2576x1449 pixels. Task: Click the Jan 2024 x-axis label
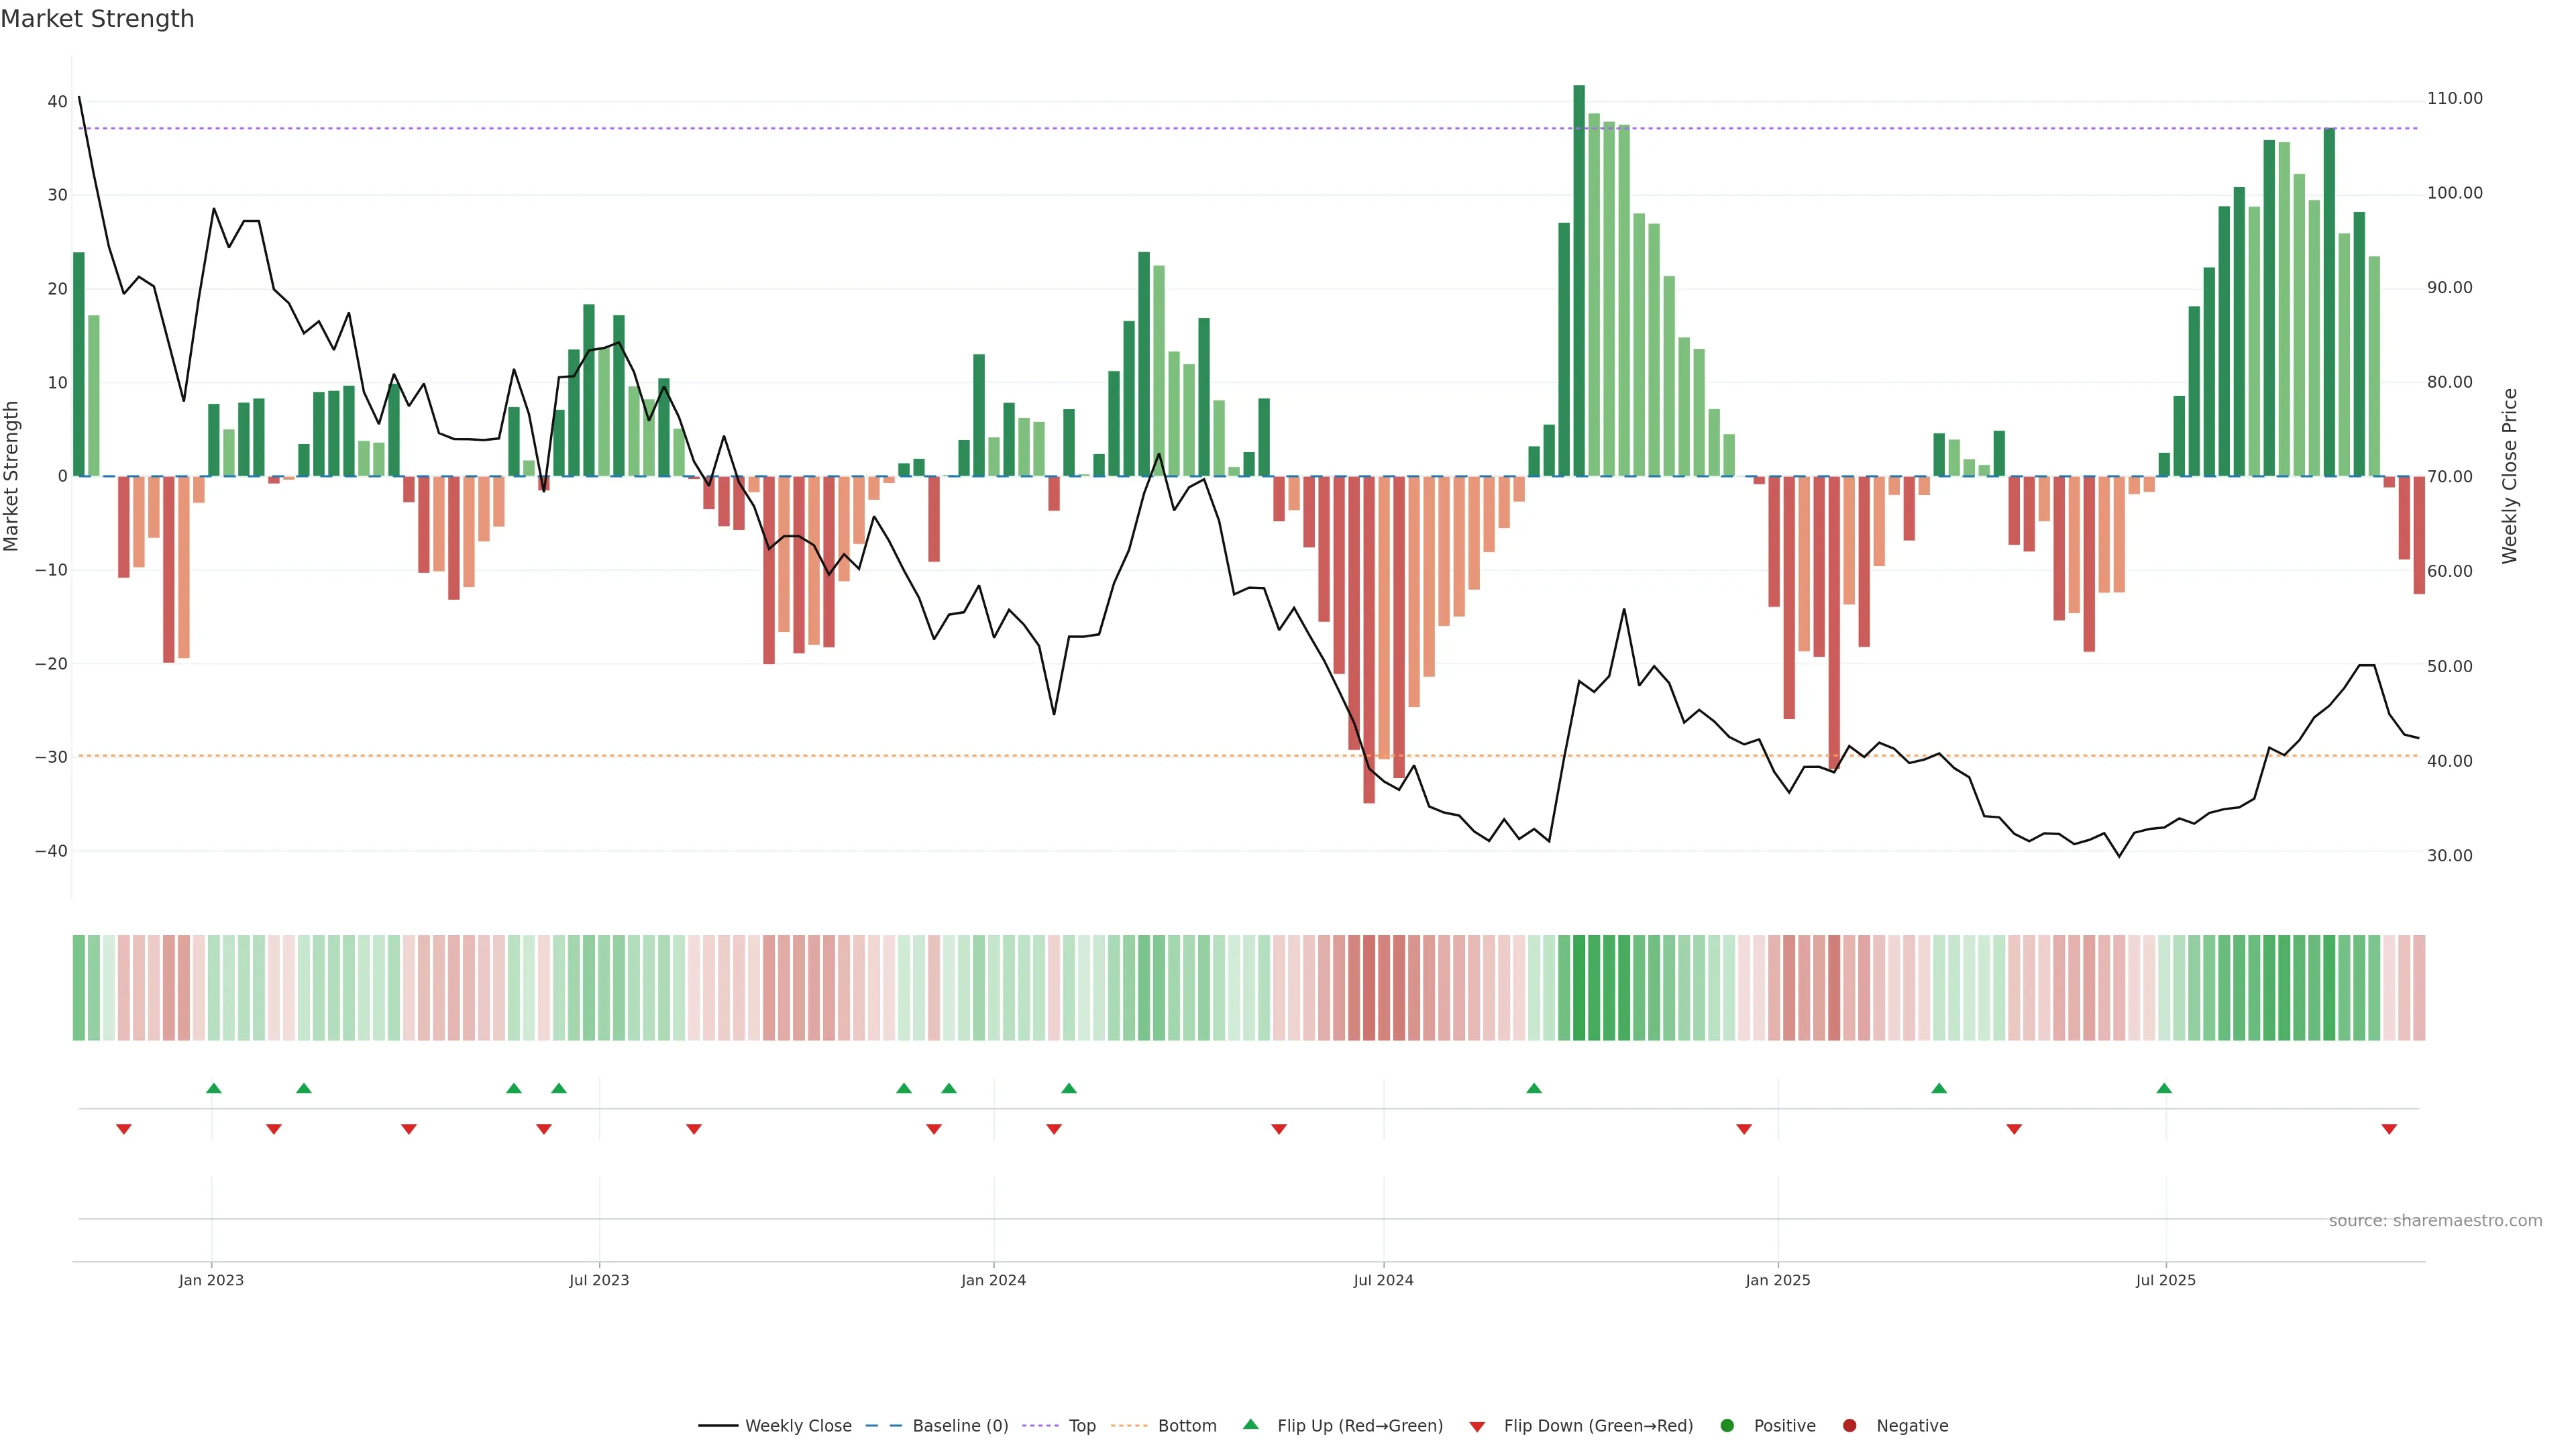pos(993,1280)
